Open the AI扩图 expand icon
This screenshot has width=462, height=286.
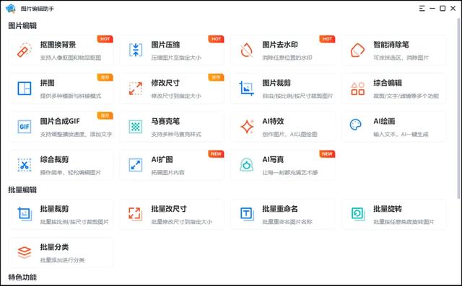[x=136, y=165]
